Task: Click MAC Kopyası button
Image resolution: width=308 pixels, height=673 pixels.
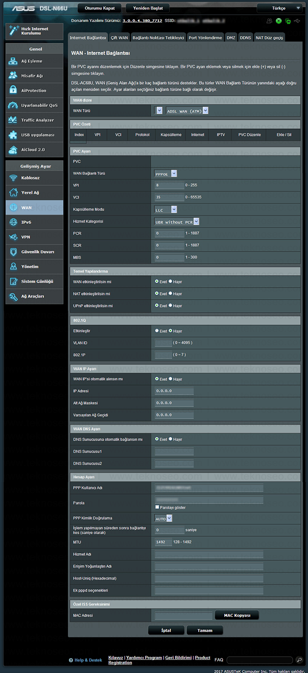Action: (x=236, y=615)
